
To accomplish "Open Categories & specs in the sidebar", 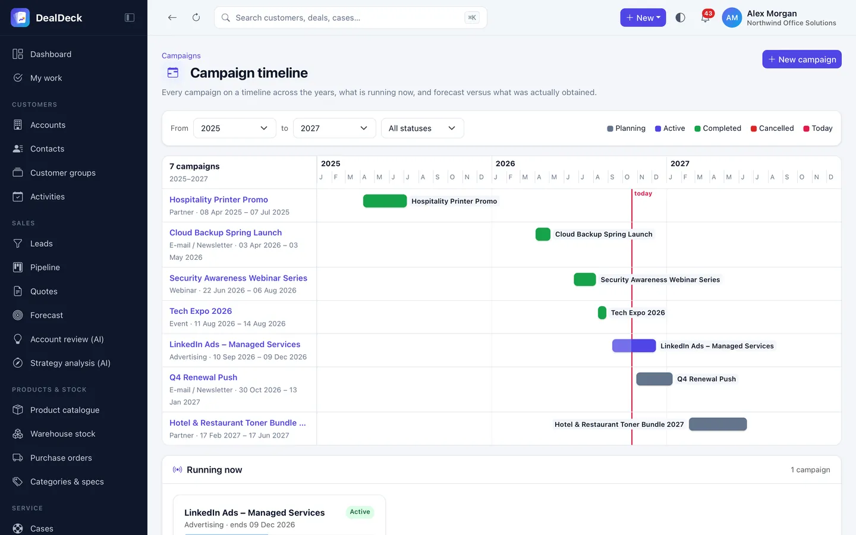I will coord(74,481).
